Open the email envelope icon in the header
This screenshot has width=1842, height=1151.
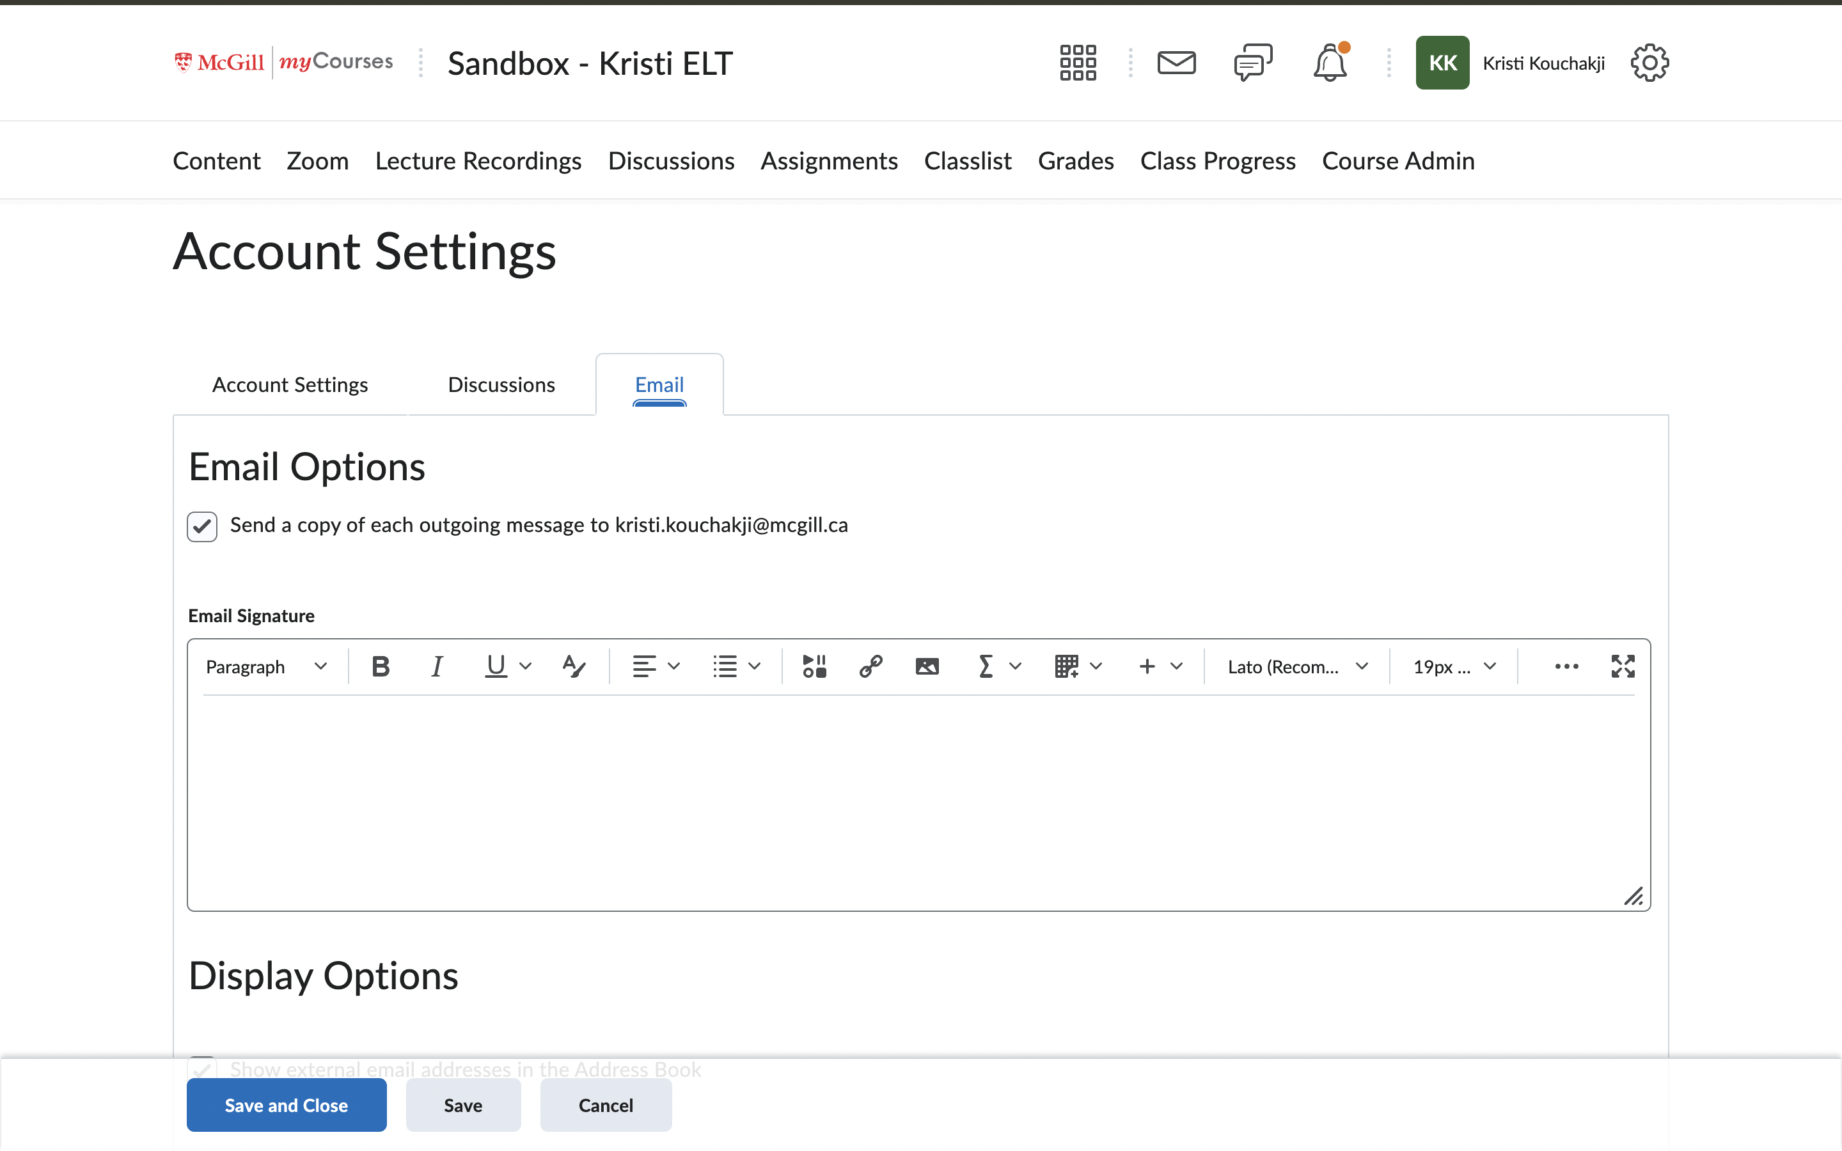1176,63
